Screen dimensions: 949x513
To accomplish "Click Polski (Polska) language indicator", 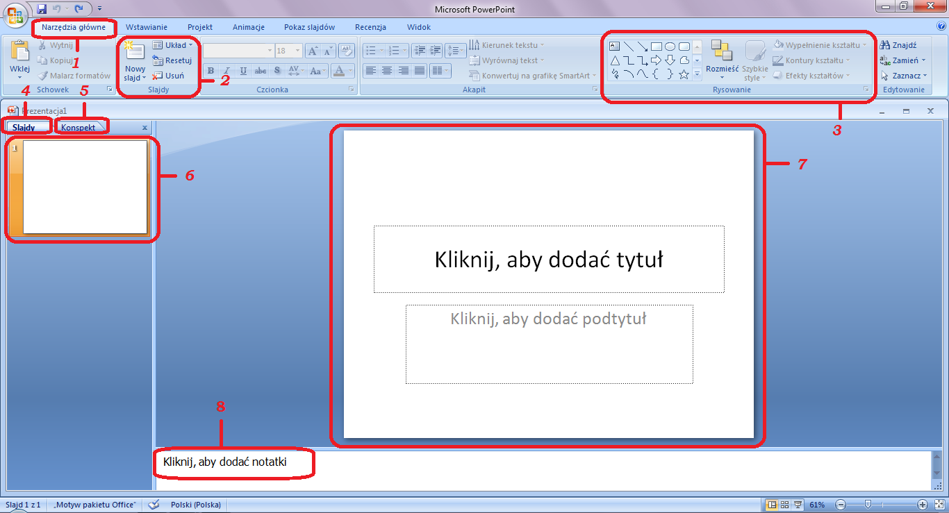I will 196,505.
